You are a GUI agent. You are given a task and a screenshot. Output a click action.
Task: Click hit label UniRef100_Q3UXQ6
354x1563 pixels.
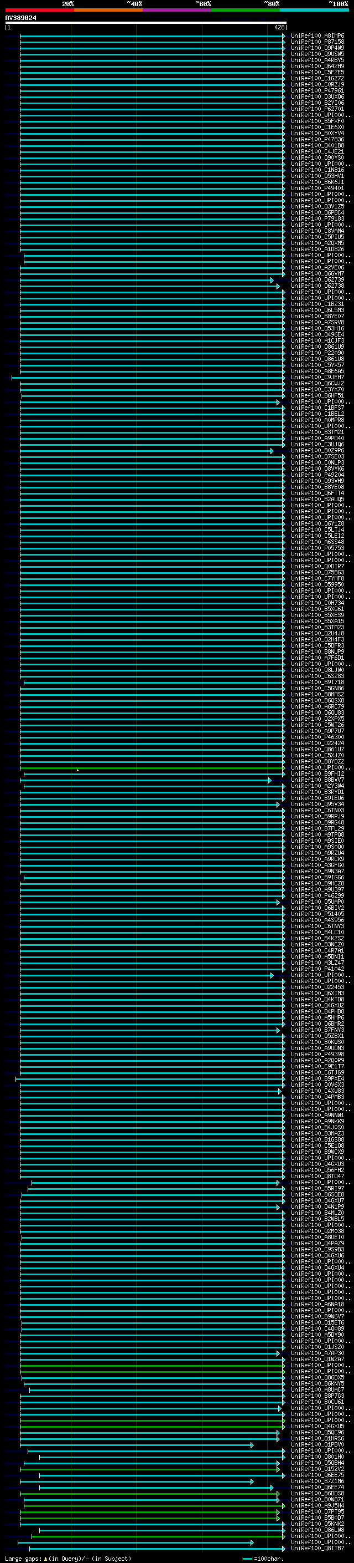[x=317, y=96]
